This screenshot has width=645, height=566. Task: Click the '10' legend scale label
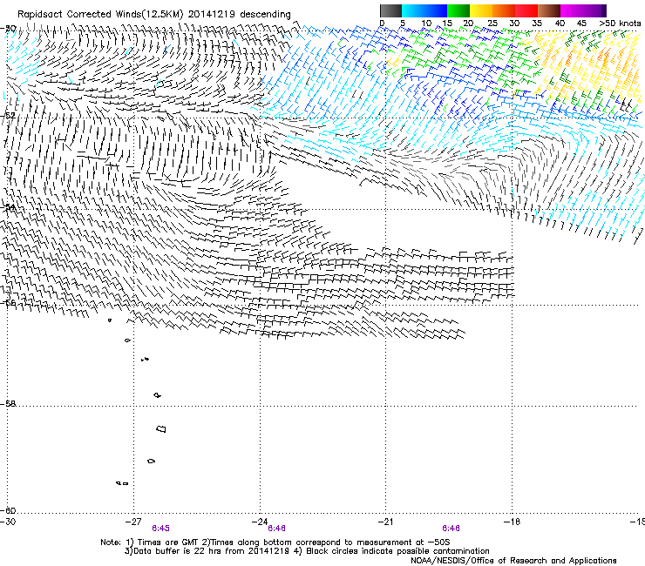426,24
